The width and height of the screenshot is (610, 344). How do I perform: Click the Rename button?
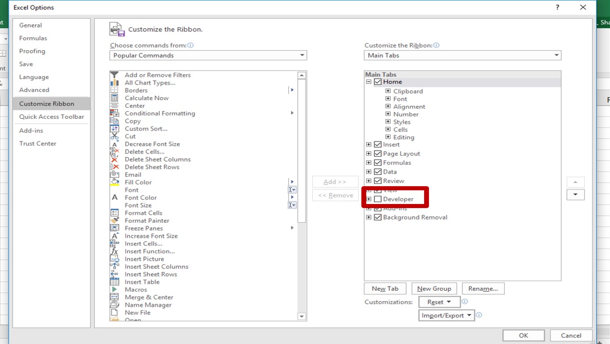(483, 288)
